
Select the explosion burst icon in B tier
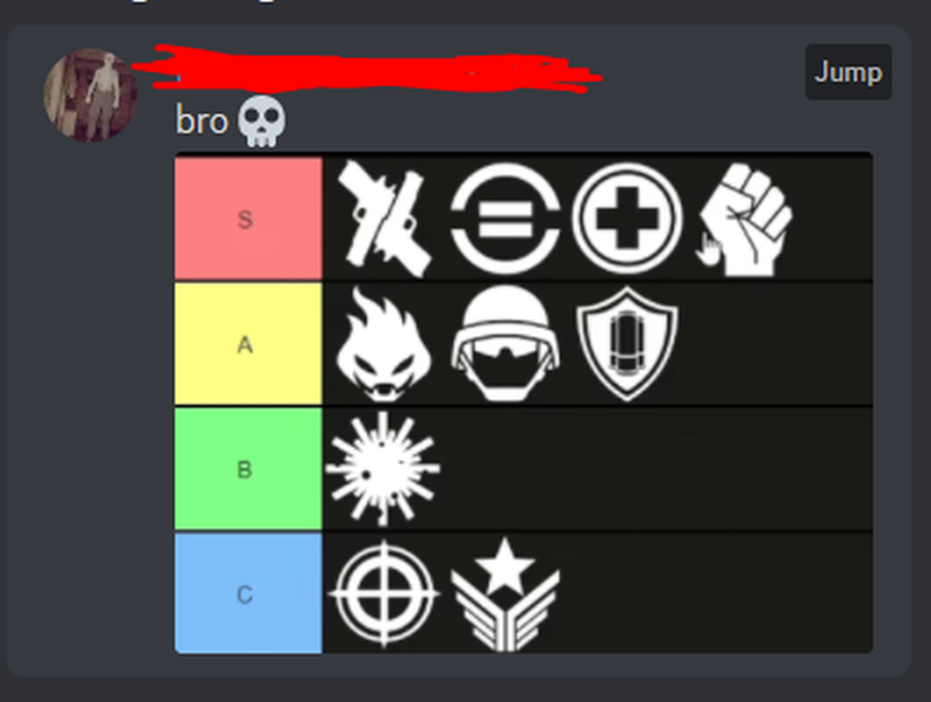coord(383,468)
